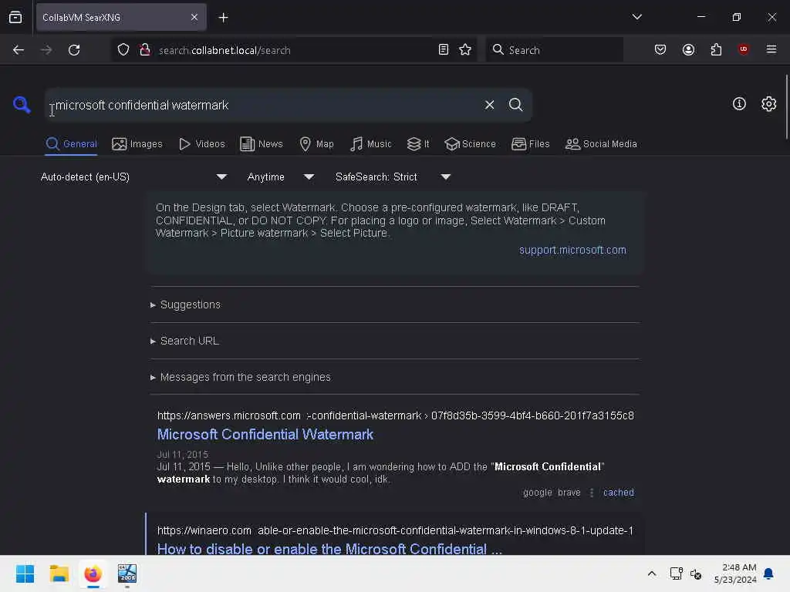The width and height of the screenshot is (790, 592).
Task: Open How to disable or enable result
Action: [329, 549]
